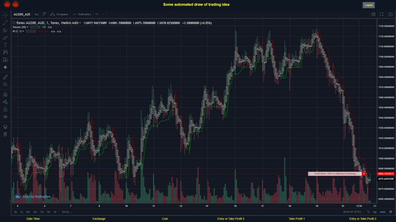Click the Exchange column header
This screenshot has width=396, height=222.
click(x=99, y=219)
